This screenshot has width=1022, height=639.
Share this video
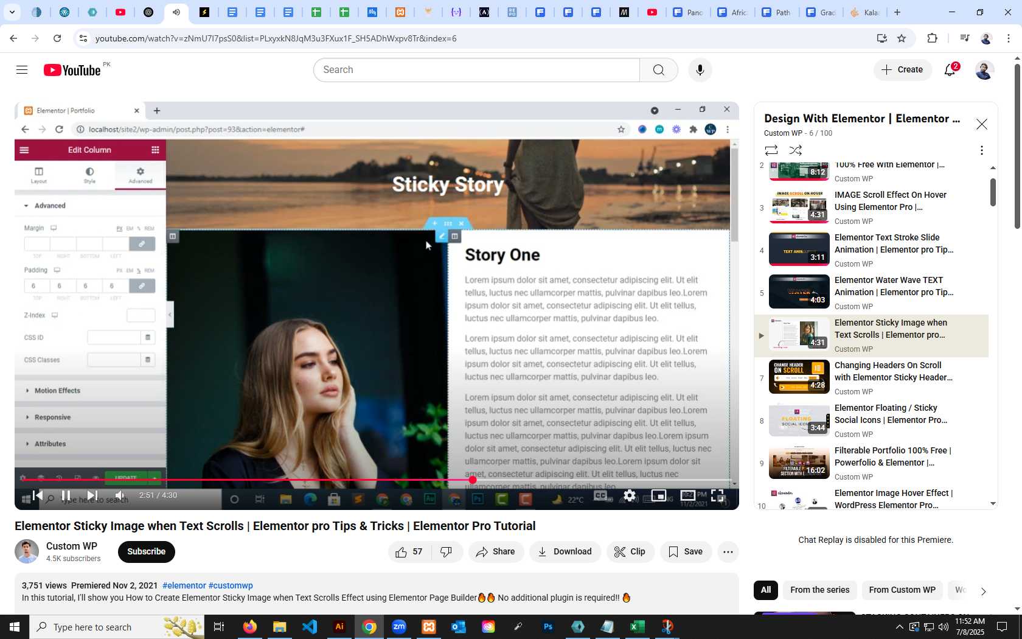pos(496,552)
